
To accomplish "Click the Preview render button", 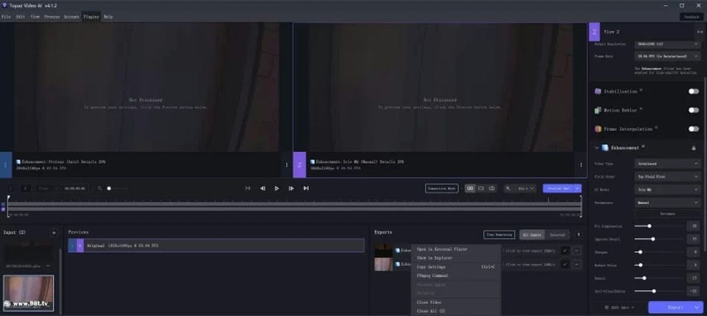I will [558, 188].
